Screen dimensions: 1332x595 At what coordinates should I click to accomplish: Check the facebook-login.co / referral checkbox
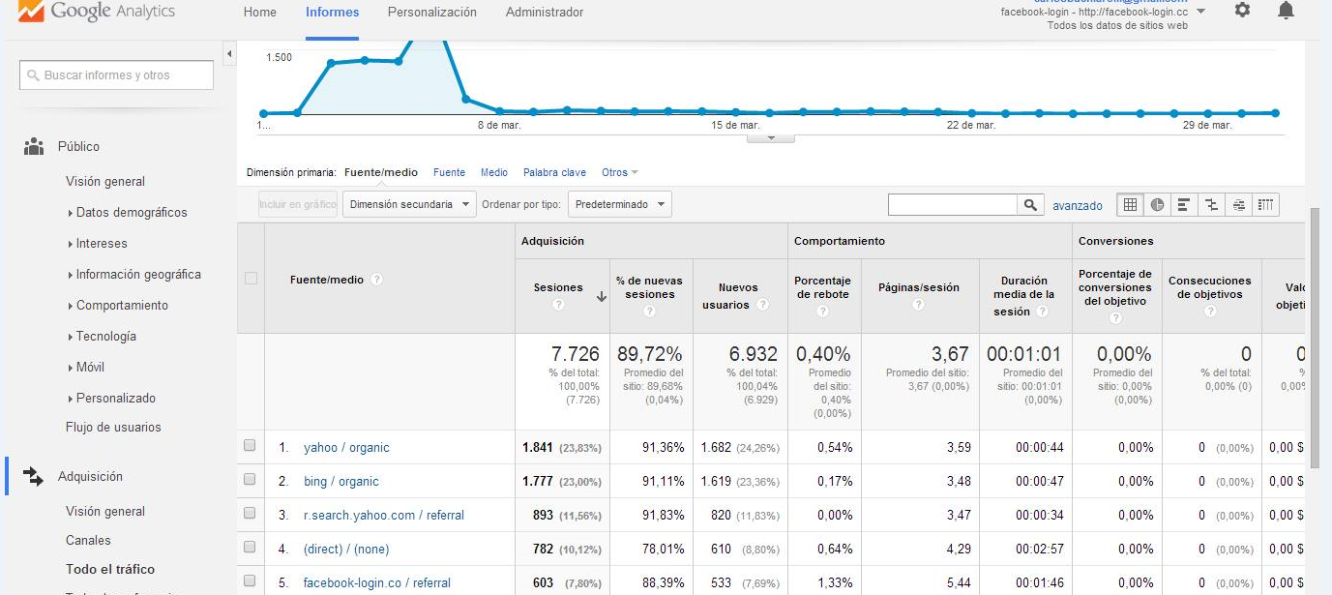(x=250, y=580)
